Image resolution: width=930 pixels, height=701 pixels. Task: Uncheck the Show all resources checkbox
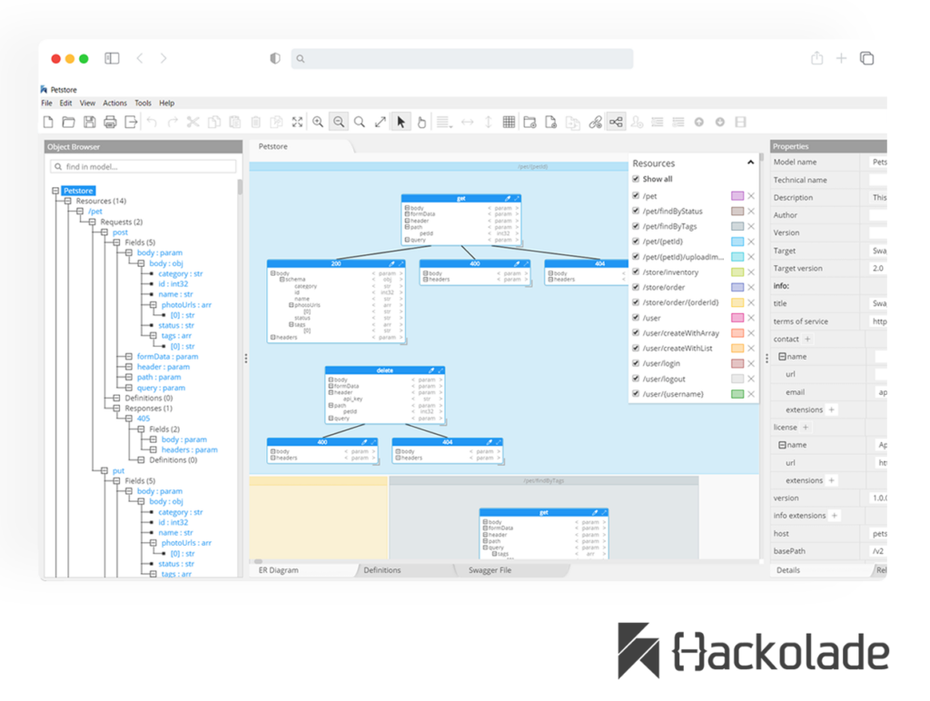636,179
